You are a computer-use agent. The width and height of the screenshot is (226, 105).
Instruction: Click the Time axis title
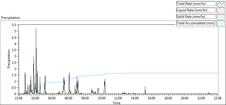(117, 103)
